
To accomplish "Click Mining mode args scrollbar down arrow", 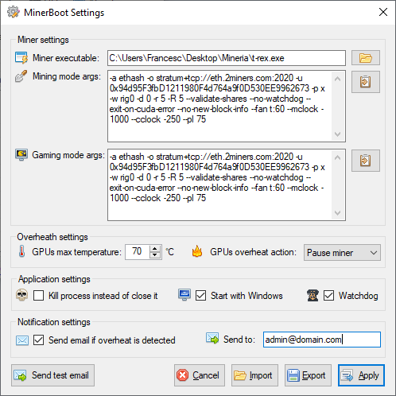I will pos(337,134).
